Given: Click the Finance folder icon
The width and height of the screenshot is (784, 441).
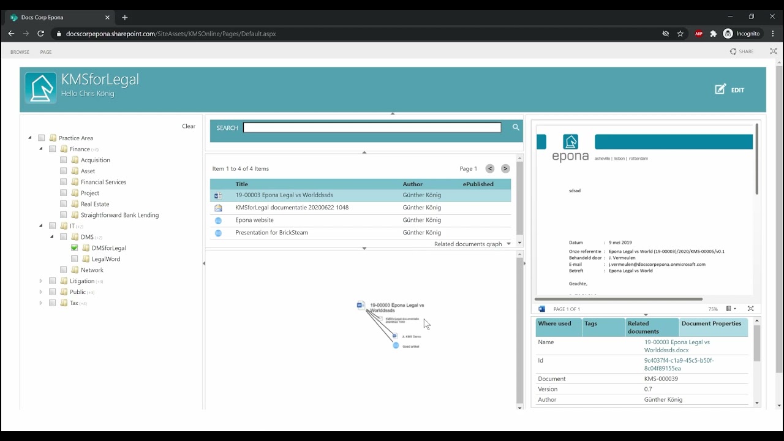Looking at the screenshot, I should (64, 149).
